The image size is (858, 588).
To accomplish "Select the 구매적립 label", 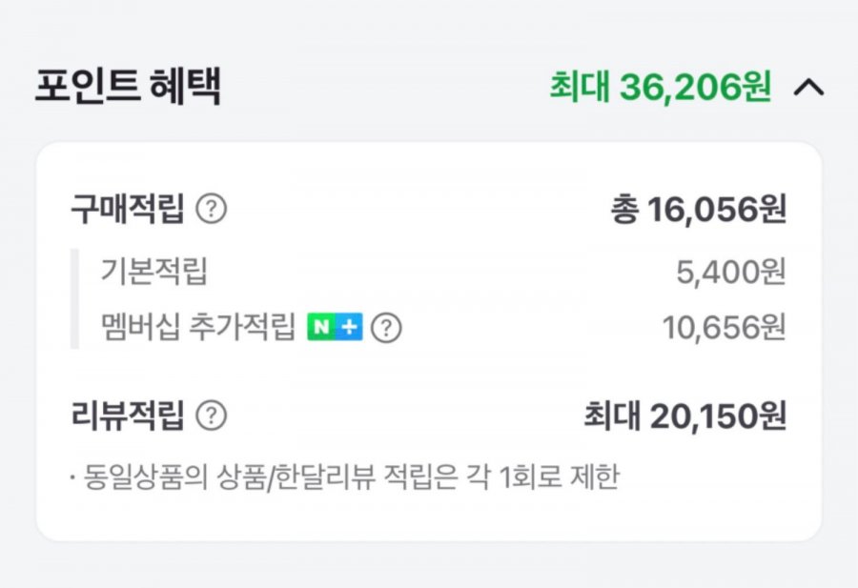I will coord(127,209).
